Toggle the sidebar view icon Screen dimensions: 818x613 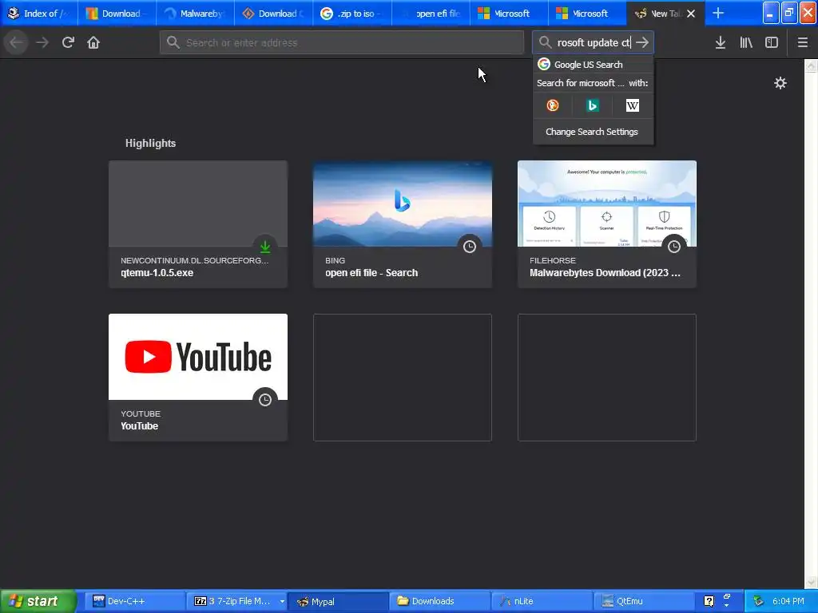coord(772,42)
